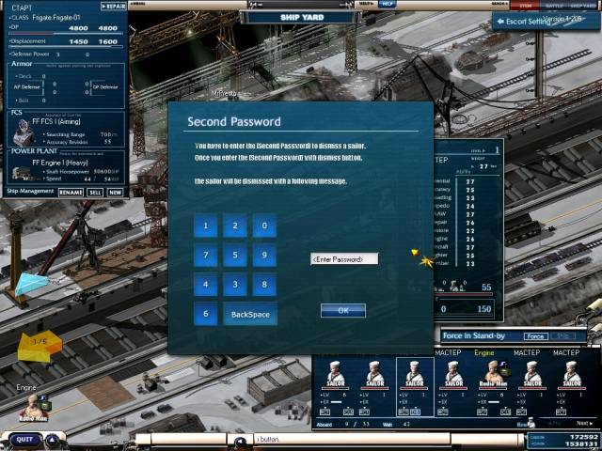Select the Radio Man on the dock
602x451 pixels.
(34, 407)
